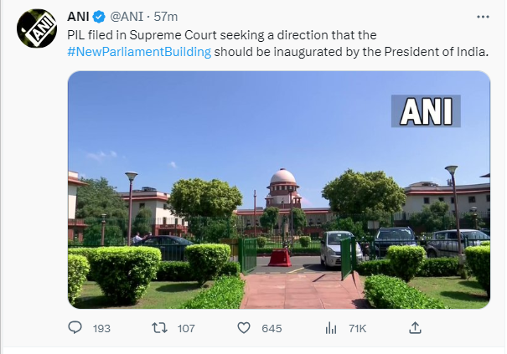Open the #NewParliamentBuilding hashtag
507x354 pixels.
pos(138,51)
